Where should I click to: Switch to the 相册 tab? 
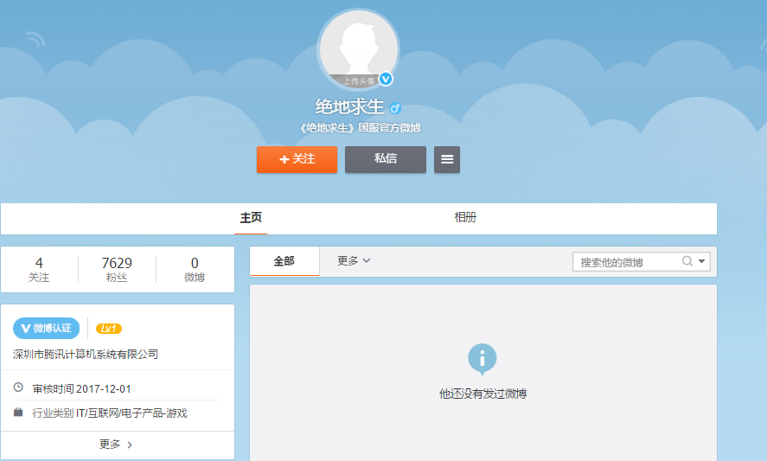[465, 218]
